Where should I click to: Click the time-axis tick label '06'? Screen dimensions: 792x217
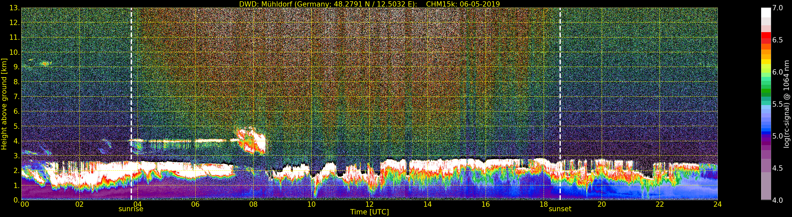[195, 204]
